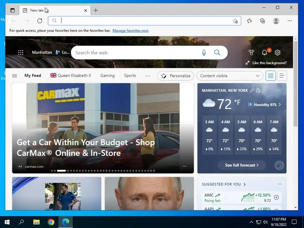Click Like this background? link
This screenshot has width=304, height=228.
click(x=269, y=63)
